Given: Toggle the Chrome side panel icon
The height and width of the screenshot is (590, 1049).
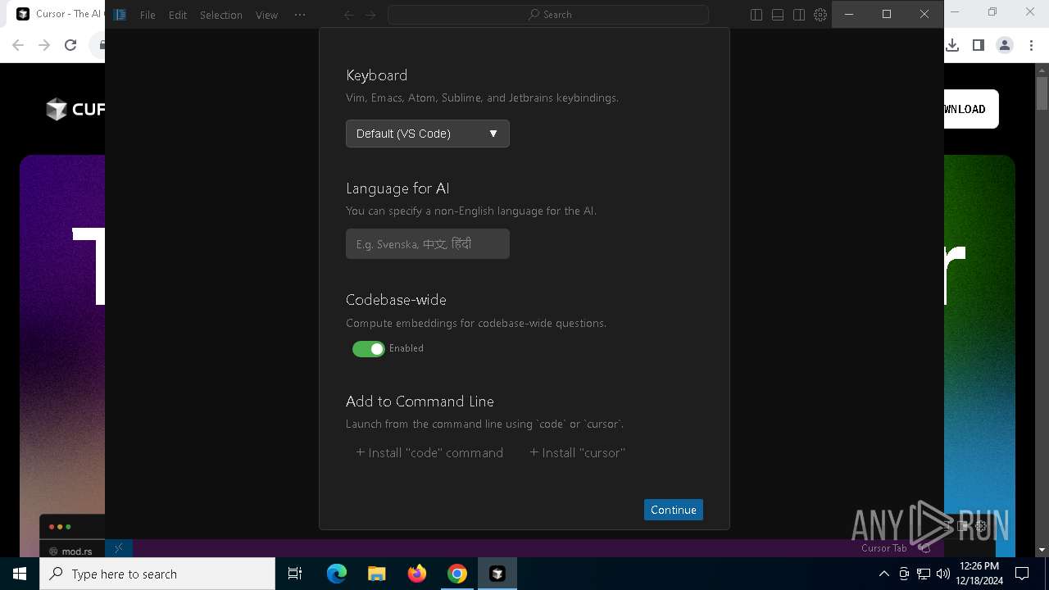Looking at the screenshot, I should [979, 46].
